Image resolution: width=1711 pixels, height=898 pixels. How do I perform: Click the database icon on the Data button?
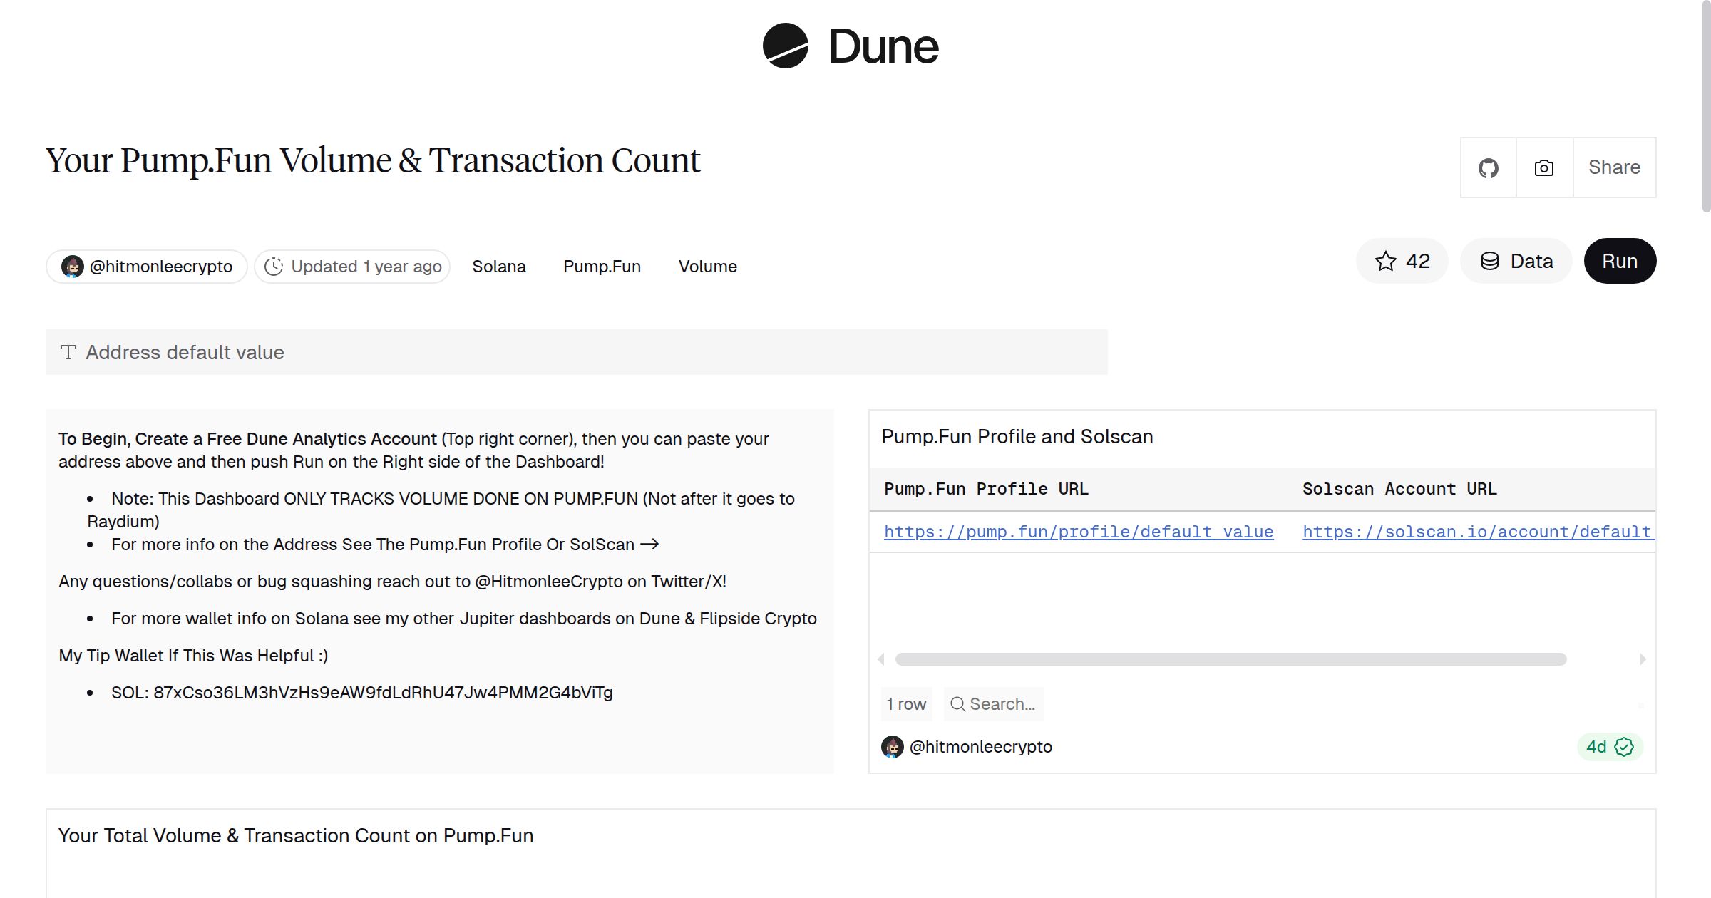point(1490,261)
